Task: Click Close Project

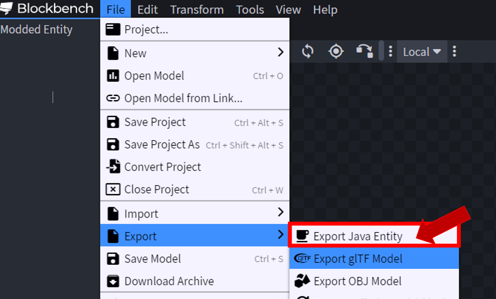Action: [195, 189]
